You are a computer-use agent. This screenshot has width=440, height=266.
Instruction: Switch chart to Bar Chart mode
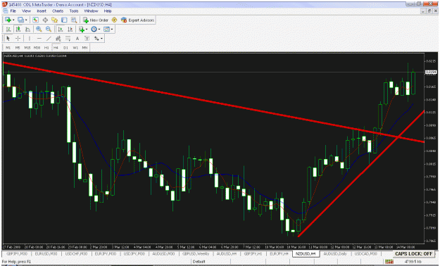point(8,29)
